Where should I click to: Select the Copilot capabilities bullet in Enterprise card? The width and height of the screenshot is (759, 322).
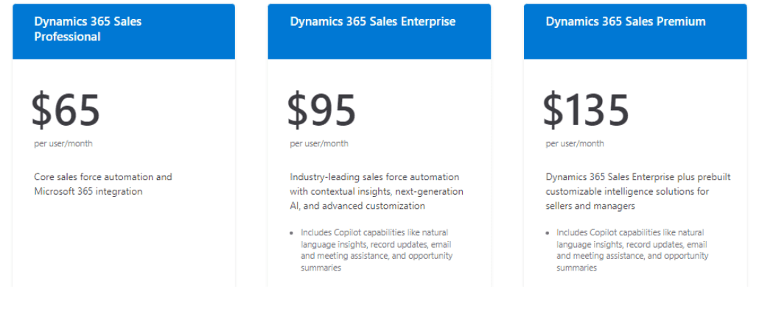[x=377, y=250]
